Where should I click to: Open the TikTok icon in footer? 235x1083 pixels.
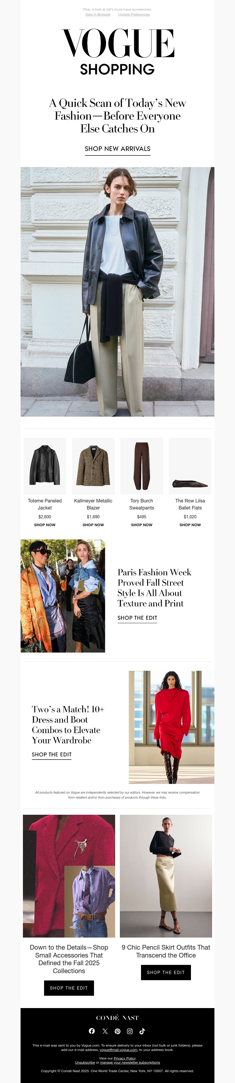point(142,1031)
